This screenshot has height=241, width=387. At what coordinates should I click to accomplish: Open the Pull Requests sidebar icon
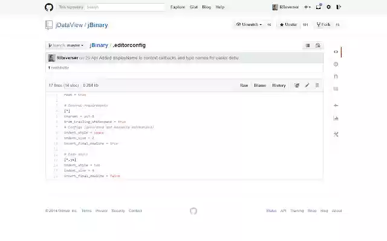pos(336,77)
